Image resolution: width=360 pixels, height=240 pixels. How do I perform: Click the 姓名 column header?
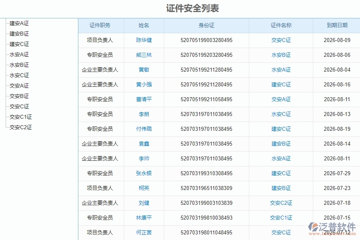click(144, 25)
